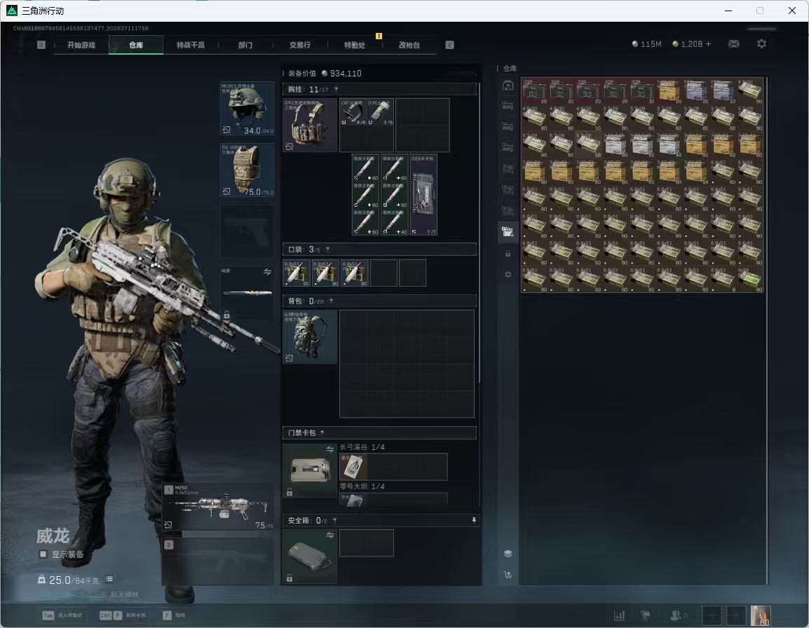This screenshot has height=628, width=809.
Task: Switch to the 开始游戏 tab
Action: 81,45
